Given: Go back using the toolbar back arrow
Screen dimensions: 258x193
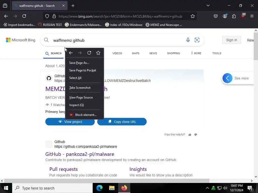Looking at the screenshot, I should 6,16.
